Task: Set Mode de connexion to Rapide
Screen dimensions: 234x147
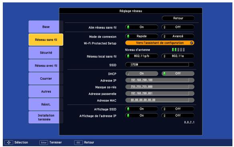Action: [x=141, y=36]
